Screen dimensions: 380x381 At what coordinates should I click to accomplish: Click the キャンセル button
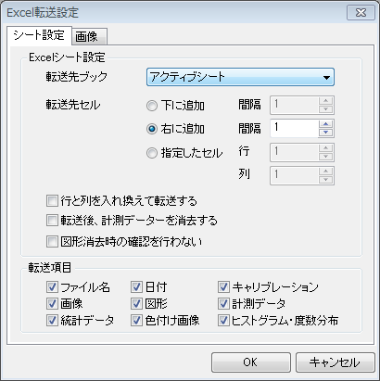coord(336,362)
